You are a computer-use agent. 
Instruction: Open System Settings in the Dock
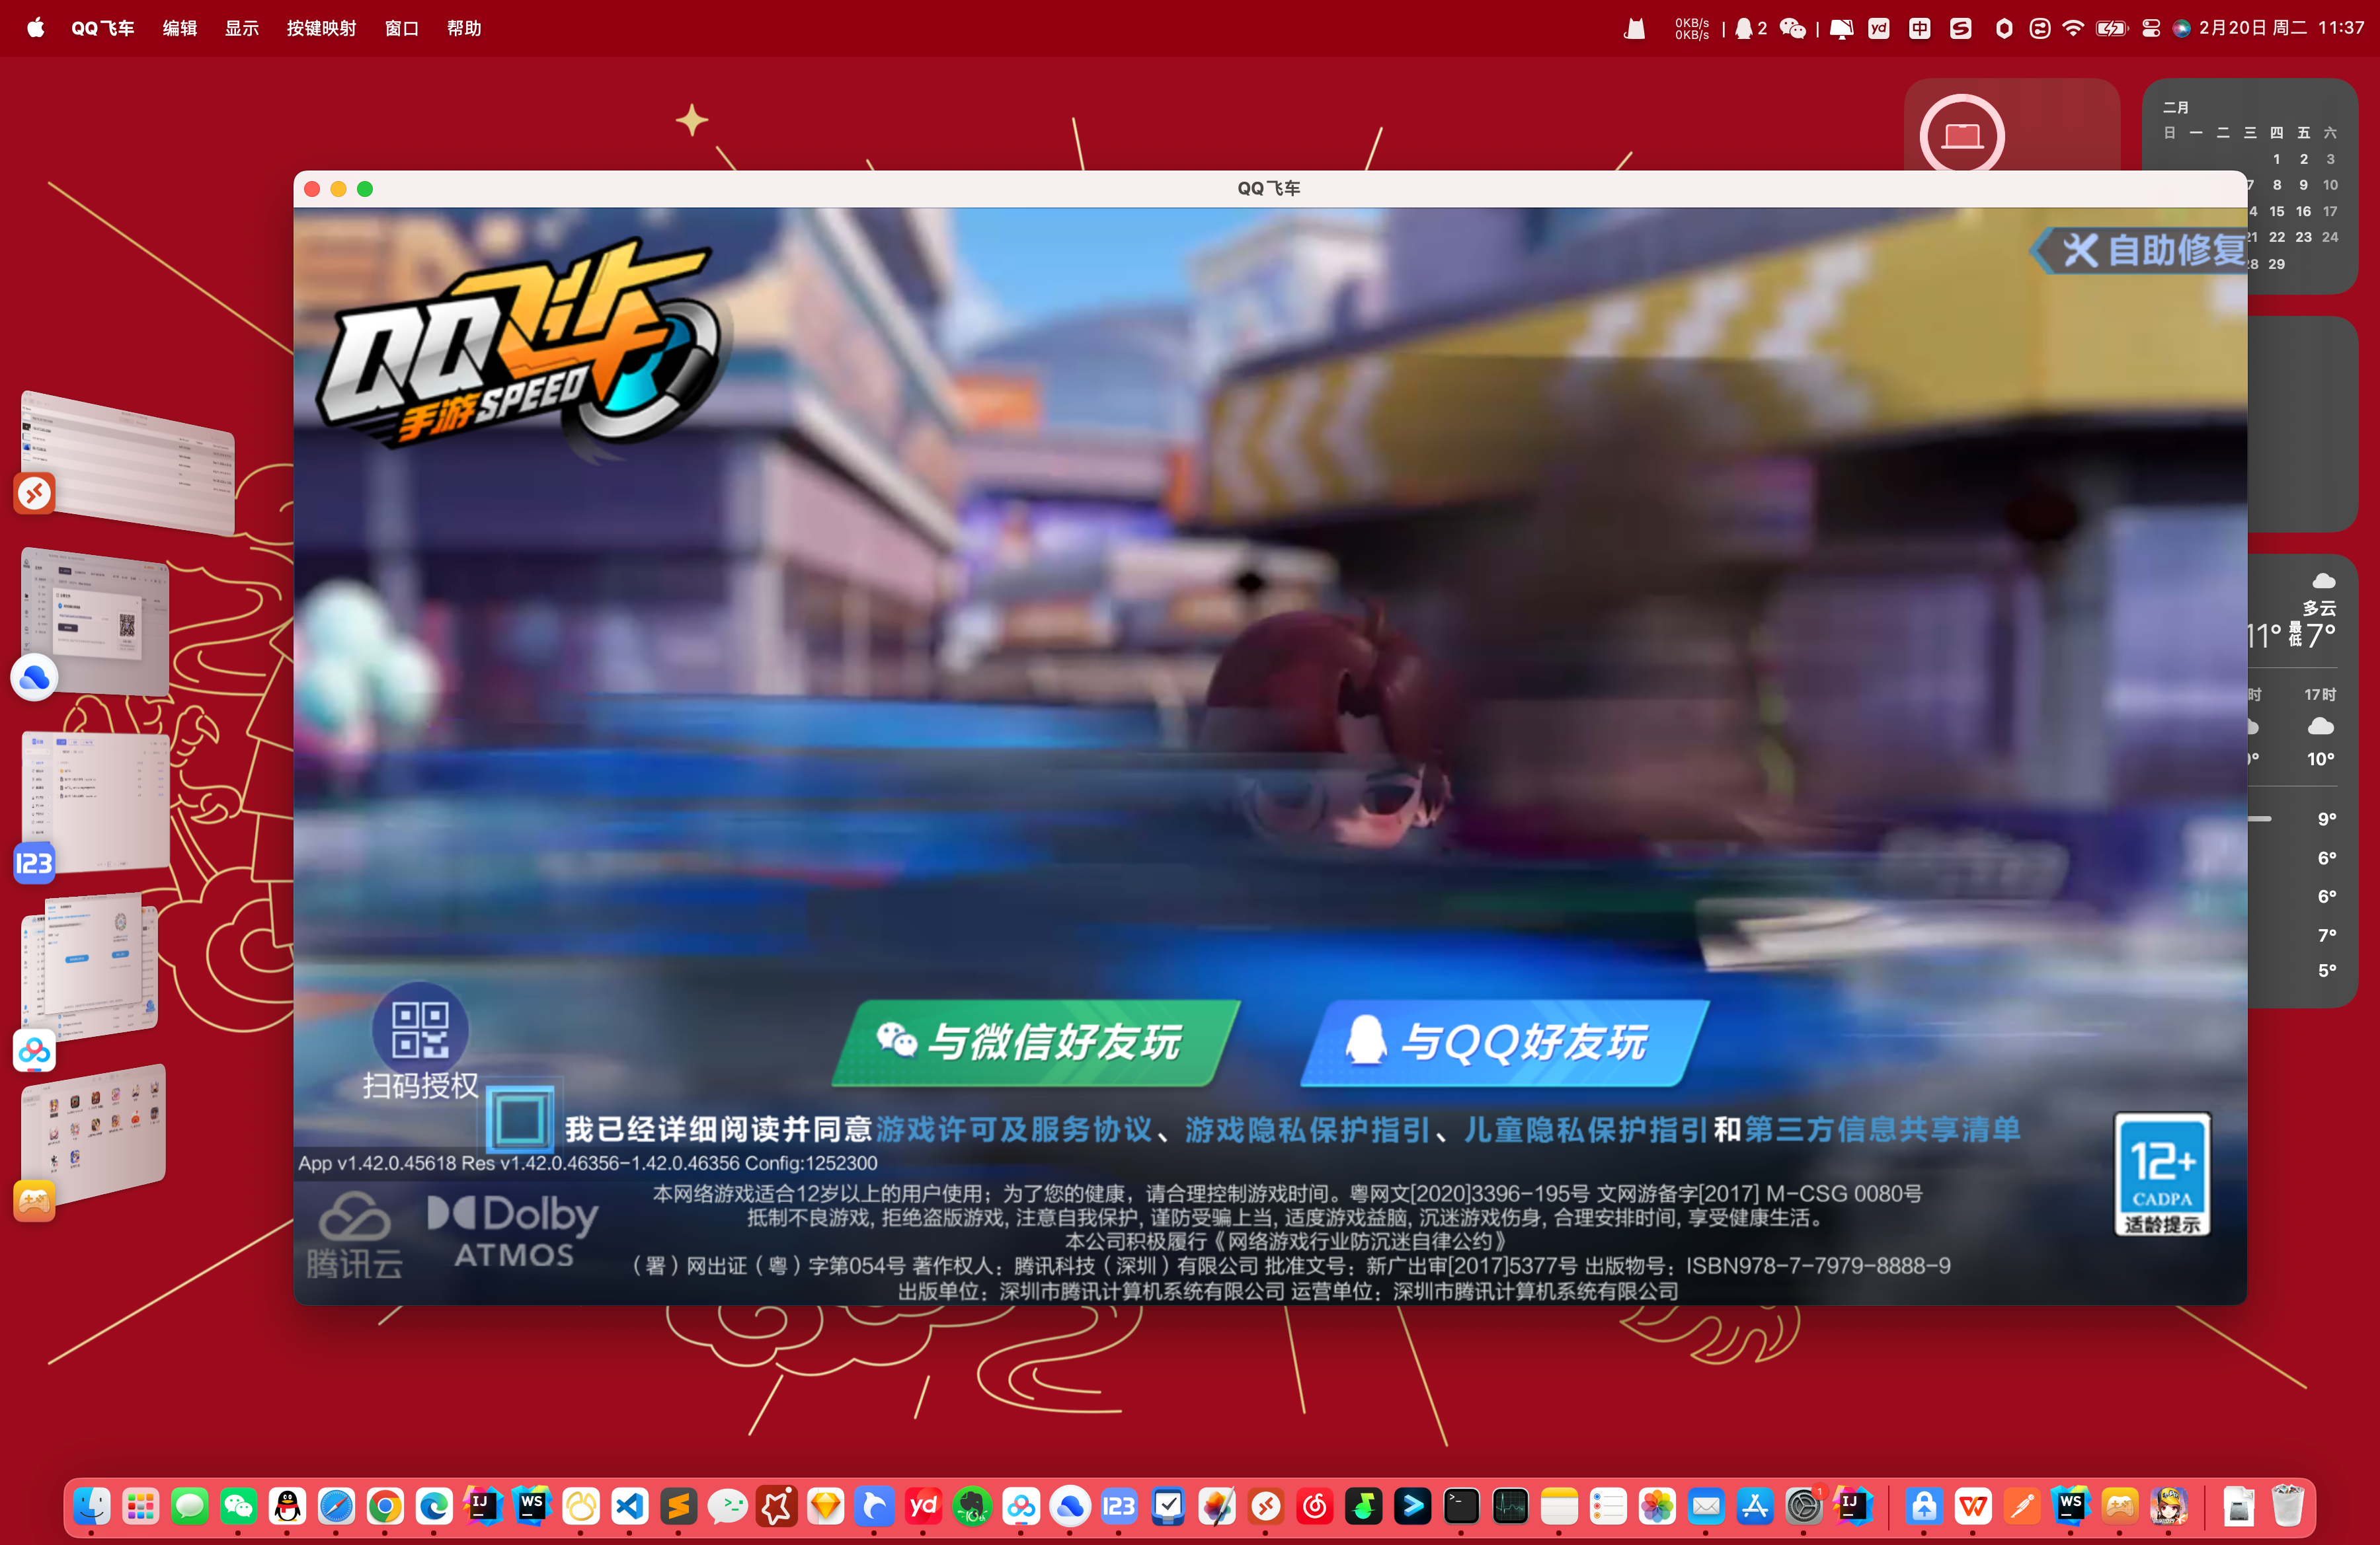coord(1804,1506)
